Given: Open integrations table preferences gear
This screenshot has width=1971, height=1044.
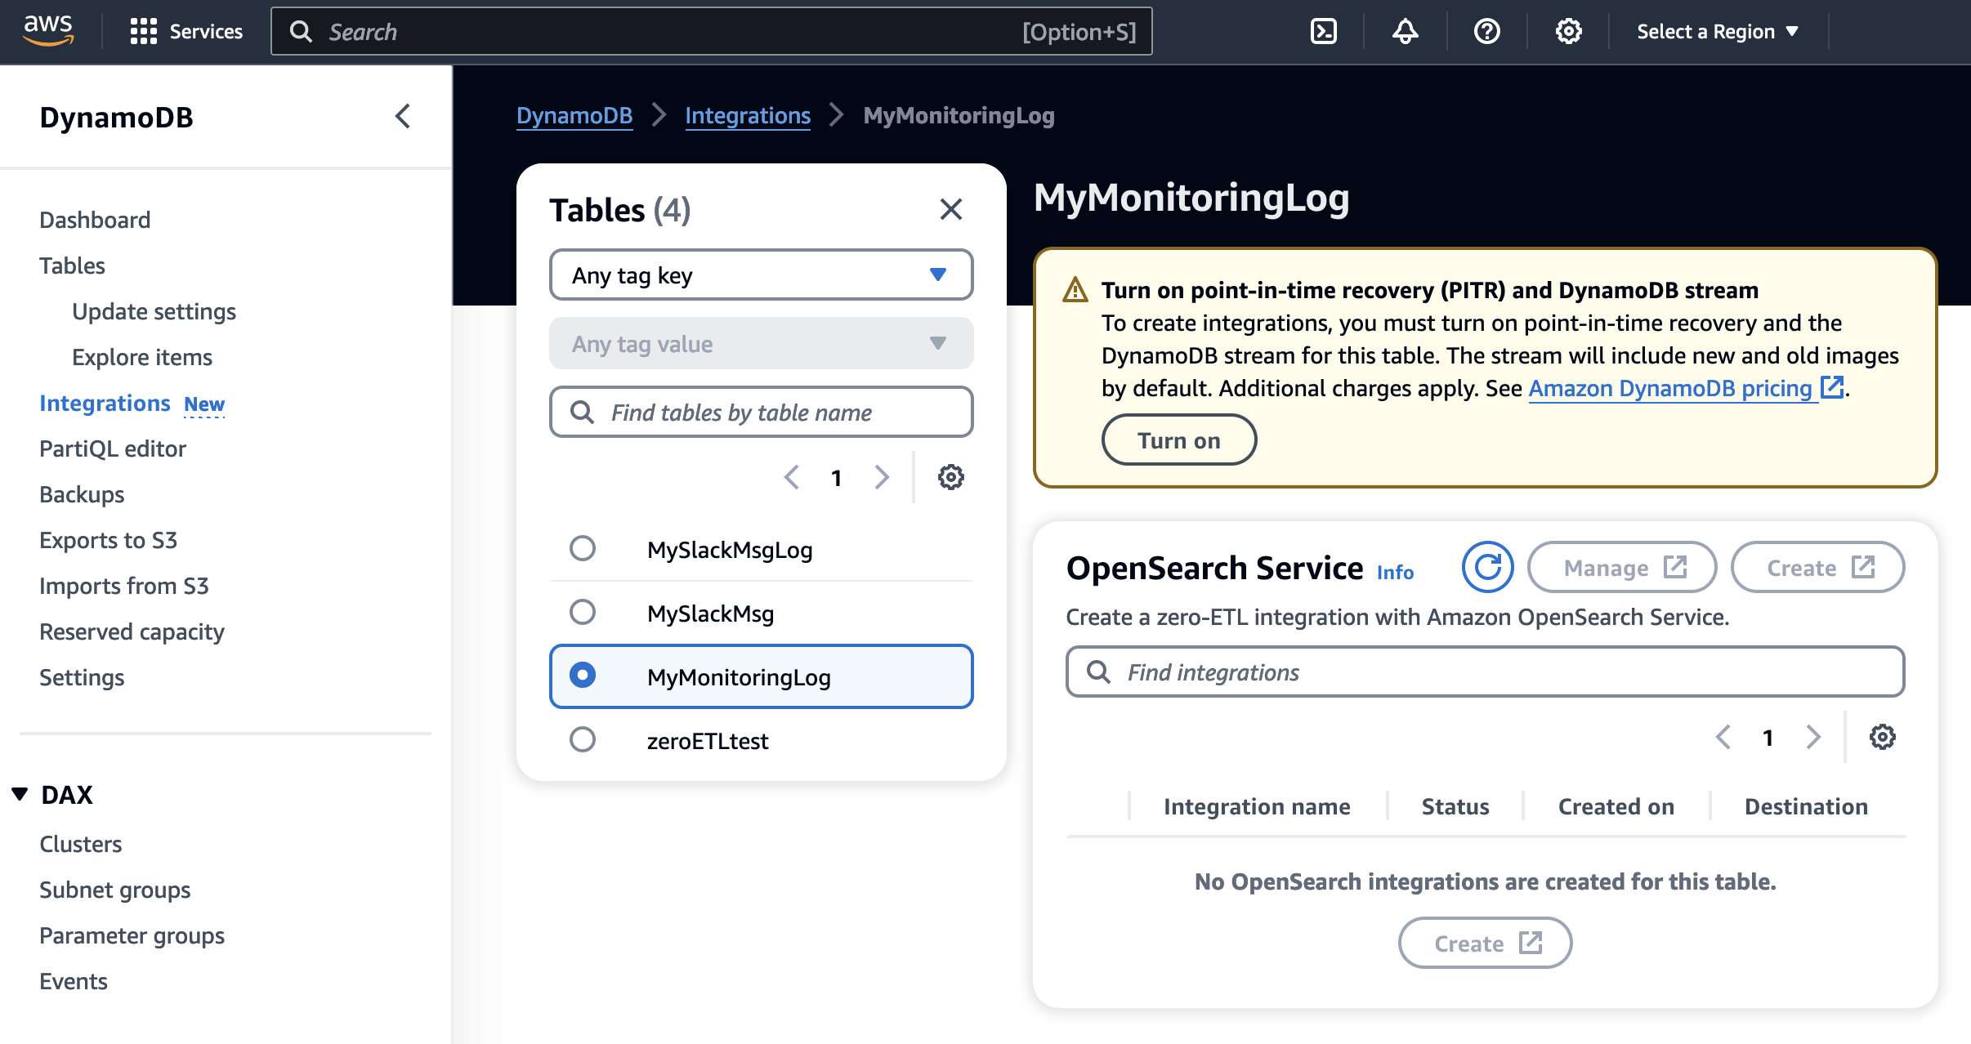Looking at the screenshot, I should [1882, 737].
